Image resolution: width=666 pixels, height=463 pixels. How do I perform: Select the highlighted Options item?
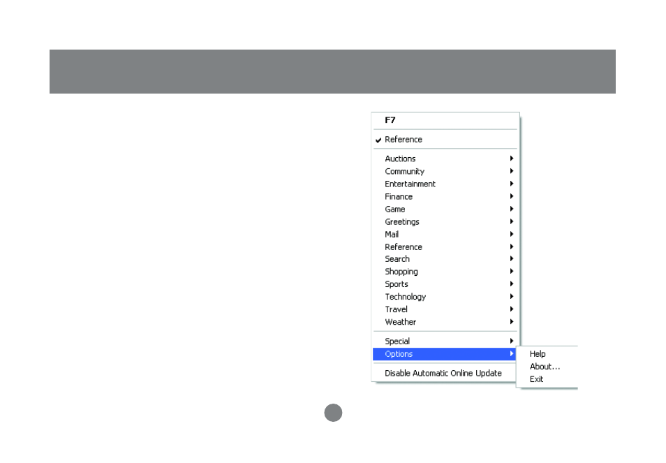445,354
